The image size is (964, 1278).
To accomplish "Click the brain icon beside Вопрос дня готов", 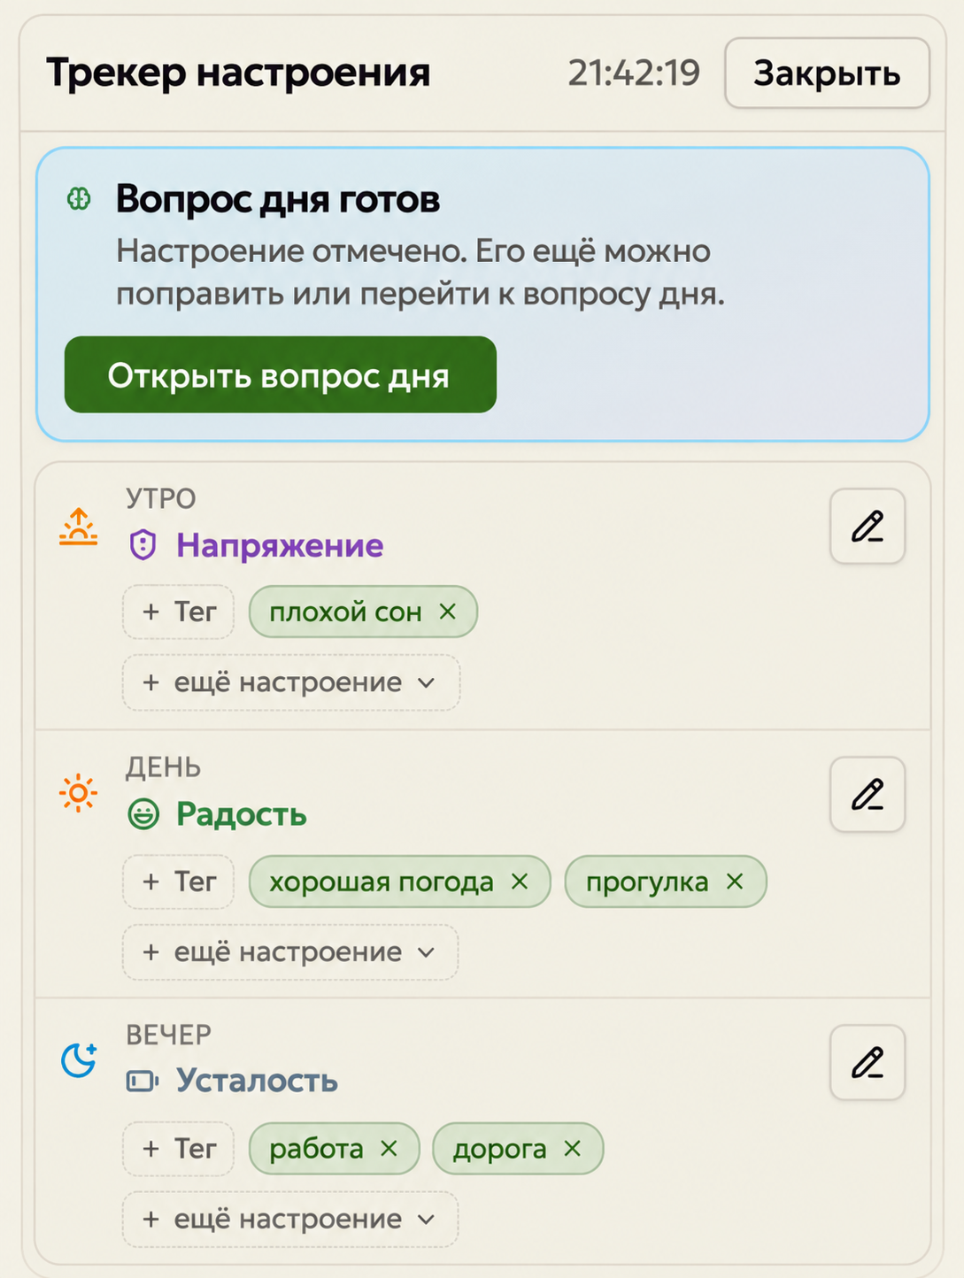I will pos(79,199).
